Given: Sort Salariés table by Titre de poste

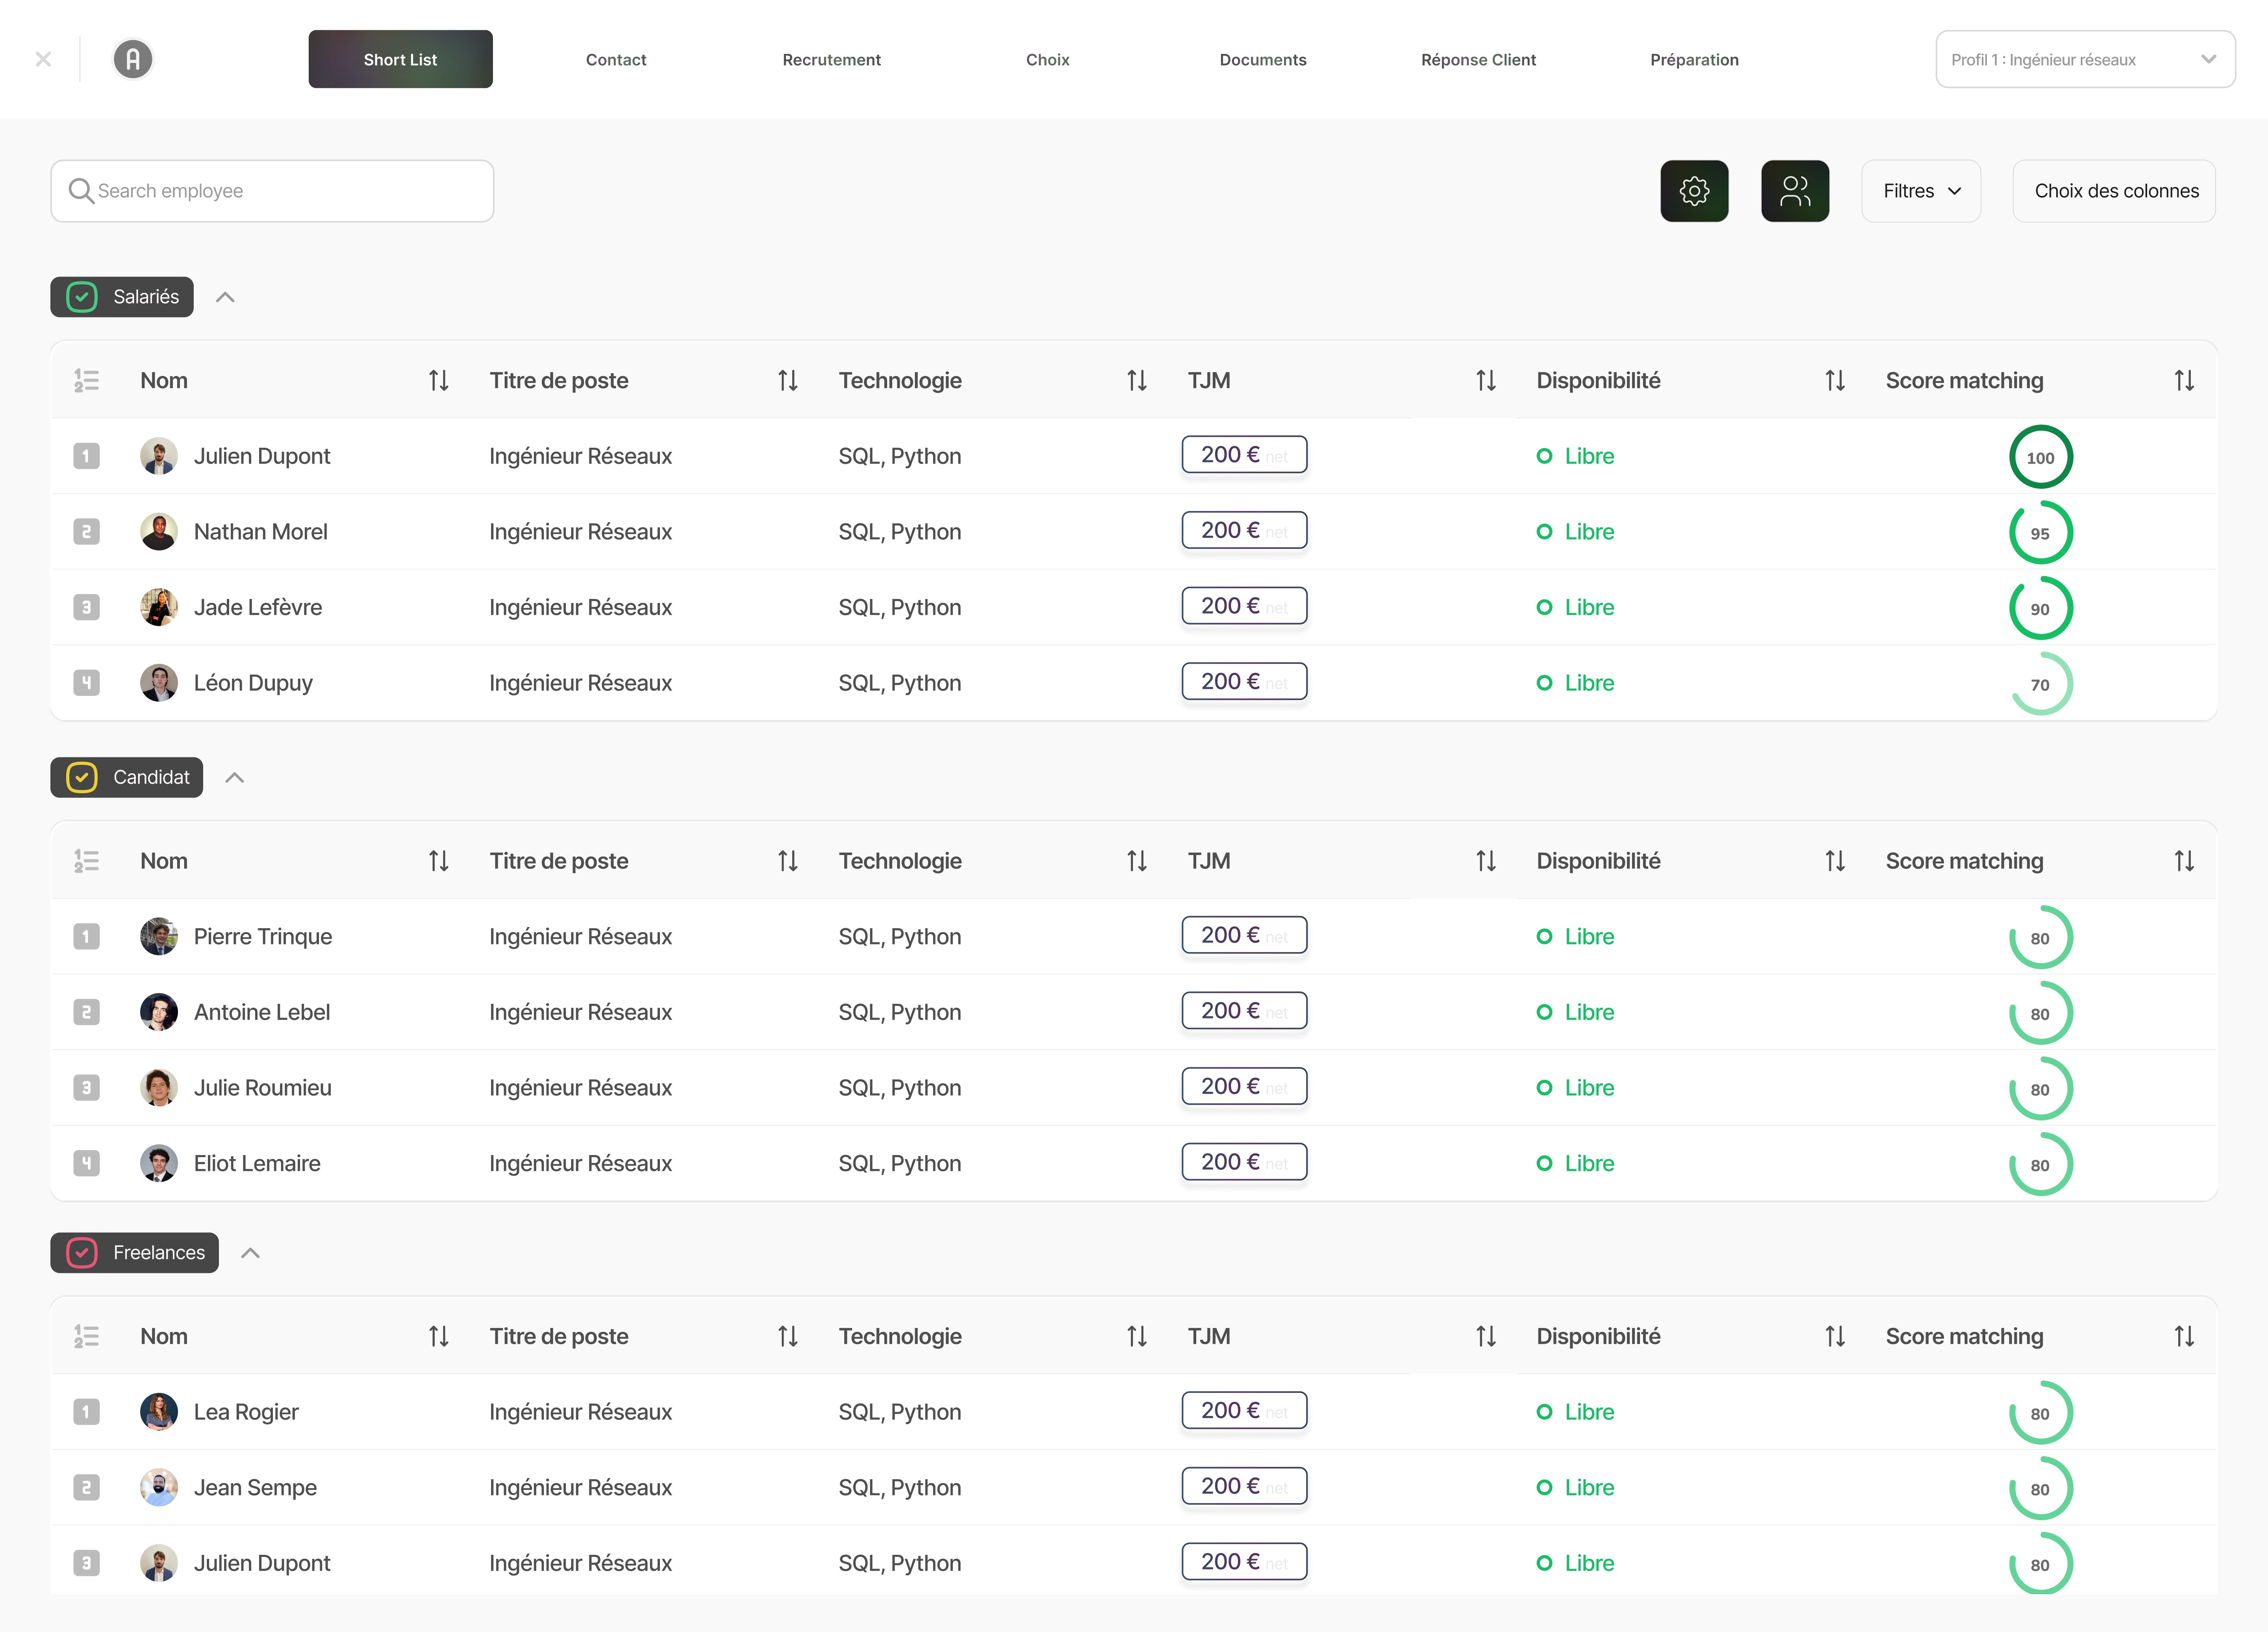Looking at the screenshot, I should pos(787,381).
